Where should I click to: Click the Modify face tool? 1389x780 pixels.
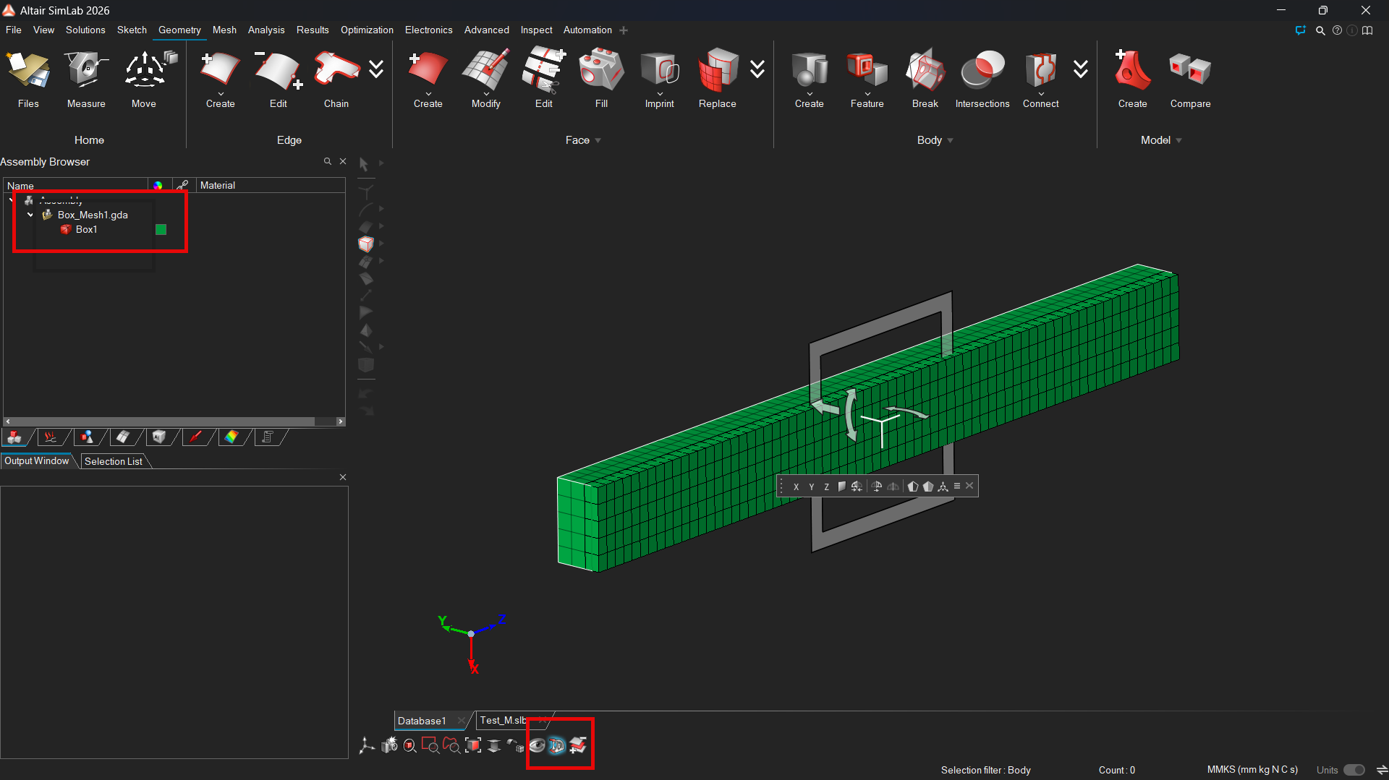click(485, 80)
